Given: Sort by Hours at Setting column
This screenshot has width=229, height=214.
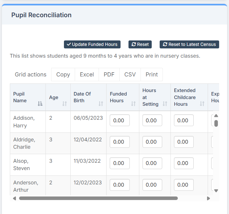Looking at the screenshot, I should click(165, 103).
